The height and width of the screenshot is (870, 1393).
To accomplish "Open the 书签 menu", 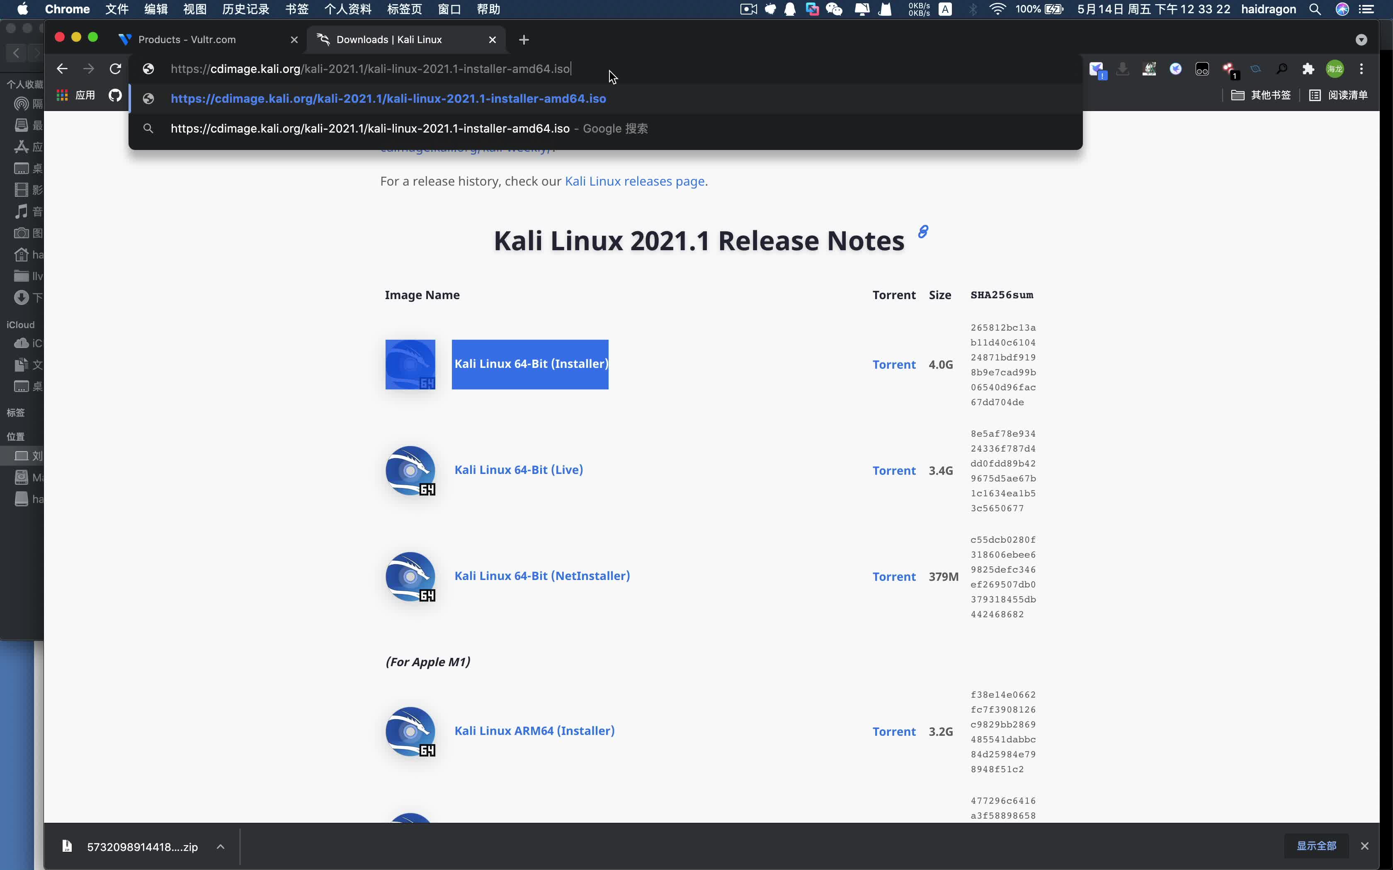I will [x=297, y=9].
